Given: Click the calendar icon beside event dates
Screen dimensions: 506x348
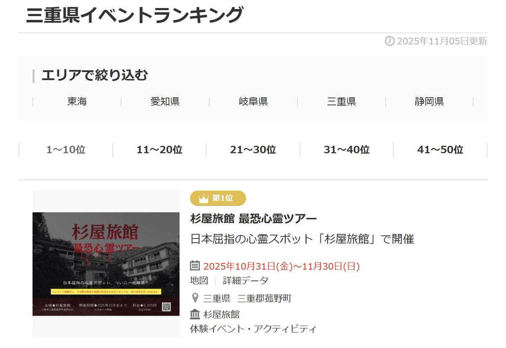Looking at the screenshot, I should point(195,265).
